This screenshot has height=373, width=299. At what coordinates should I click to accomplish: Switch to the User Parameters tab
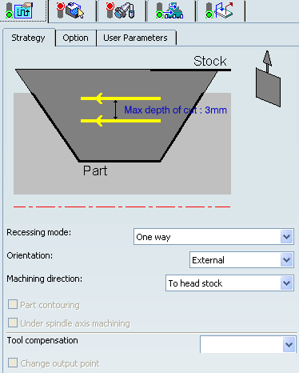pos(136,38)
